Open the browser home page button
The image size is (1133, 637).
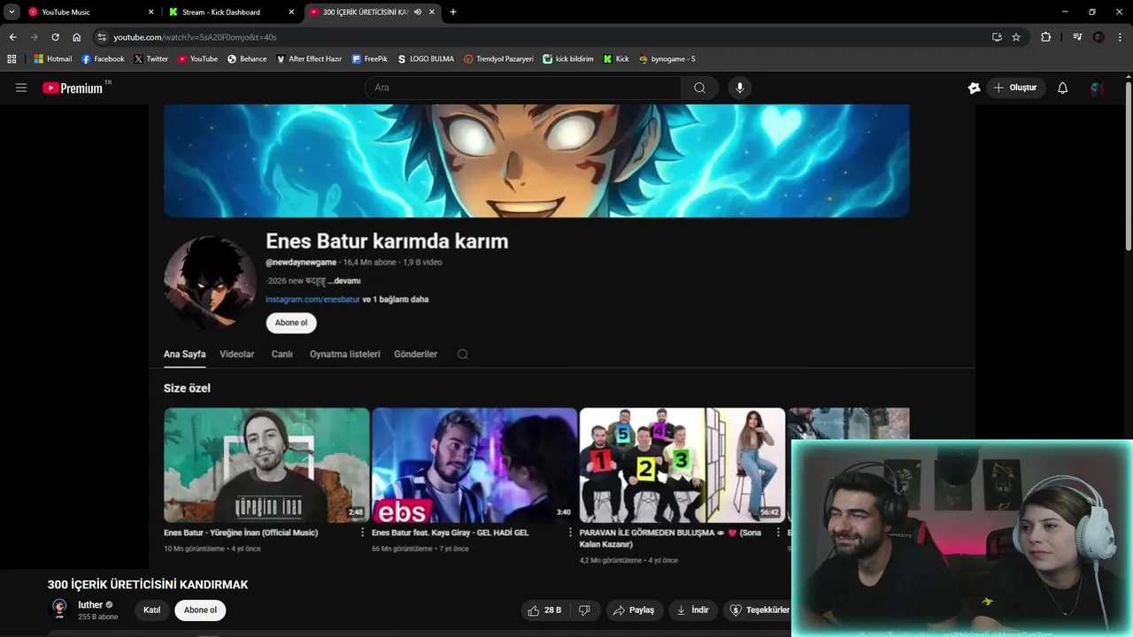77,37
